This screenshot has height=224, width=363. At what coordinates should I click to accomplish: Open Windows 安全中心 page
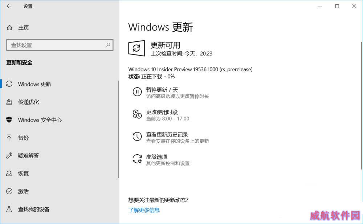[40, 120]
